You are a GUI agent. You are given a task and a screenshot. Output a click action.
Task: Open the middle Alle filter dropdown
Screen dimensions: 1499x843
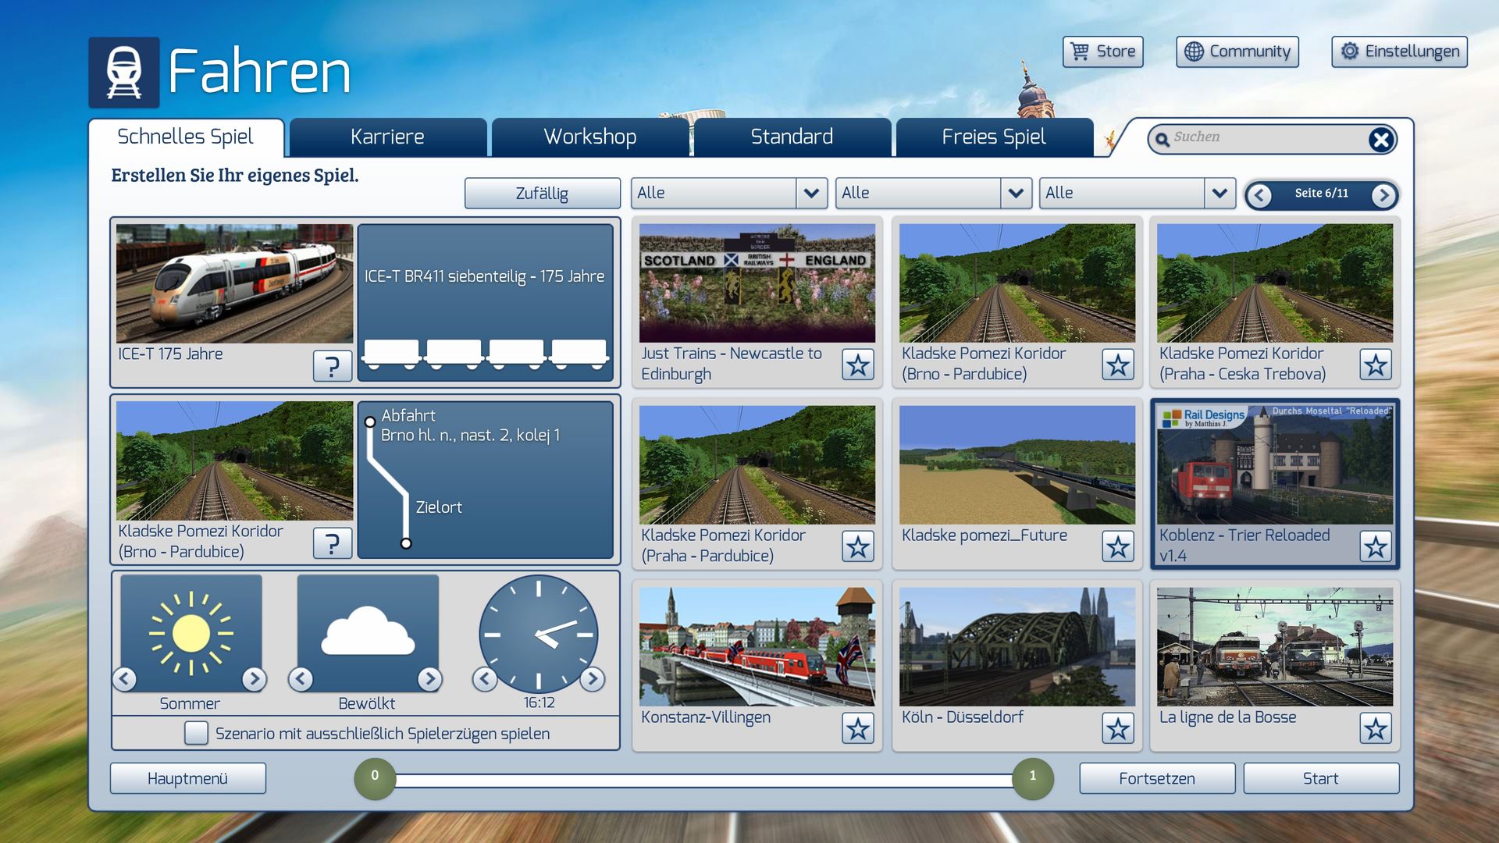pyautogui.click(x=1015, y=193)
